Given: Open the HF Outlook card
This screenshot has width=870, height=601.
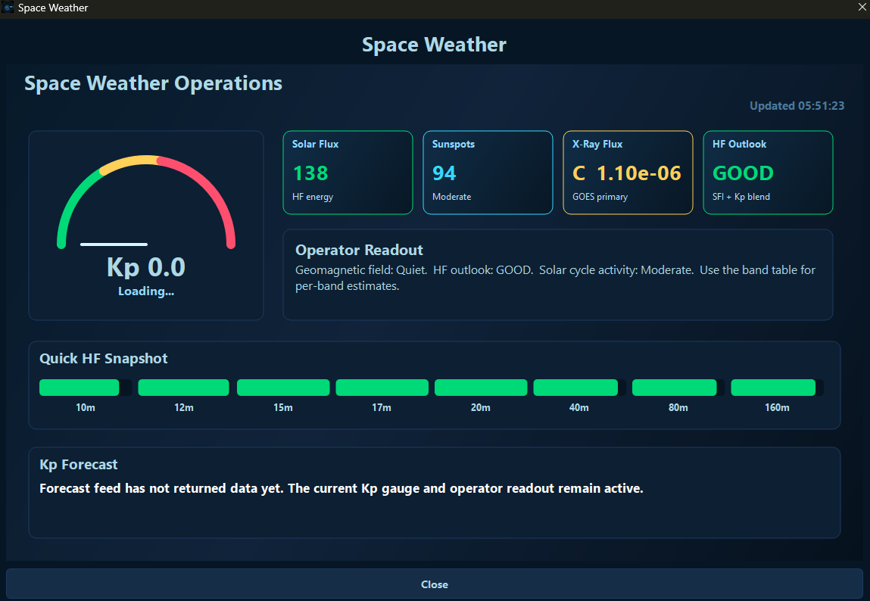Looking at the screenshot, I should tap(768, 173).
